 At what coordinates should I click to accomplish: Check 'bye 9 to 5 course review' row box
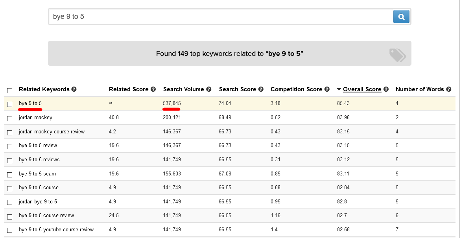pos(10,216)
